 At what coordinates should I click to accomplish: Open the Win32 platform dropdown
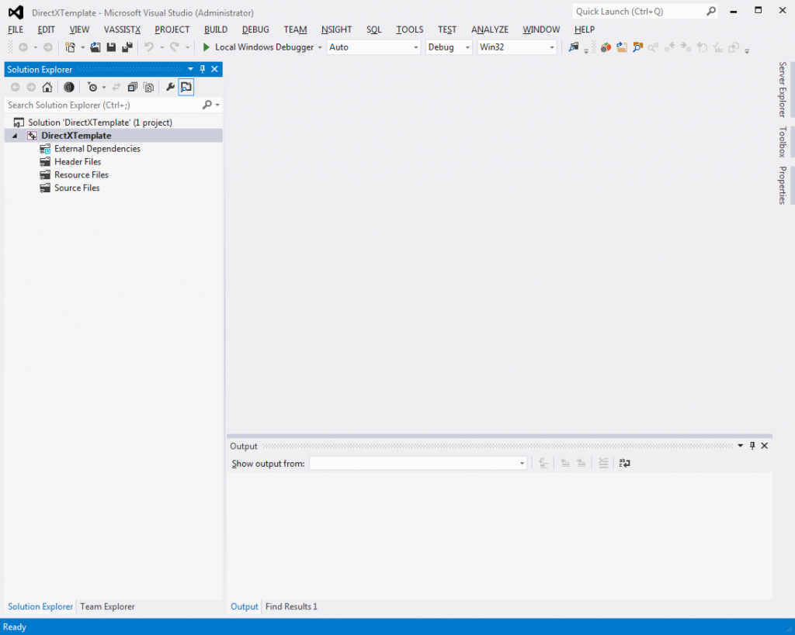(x=552, y=47)
